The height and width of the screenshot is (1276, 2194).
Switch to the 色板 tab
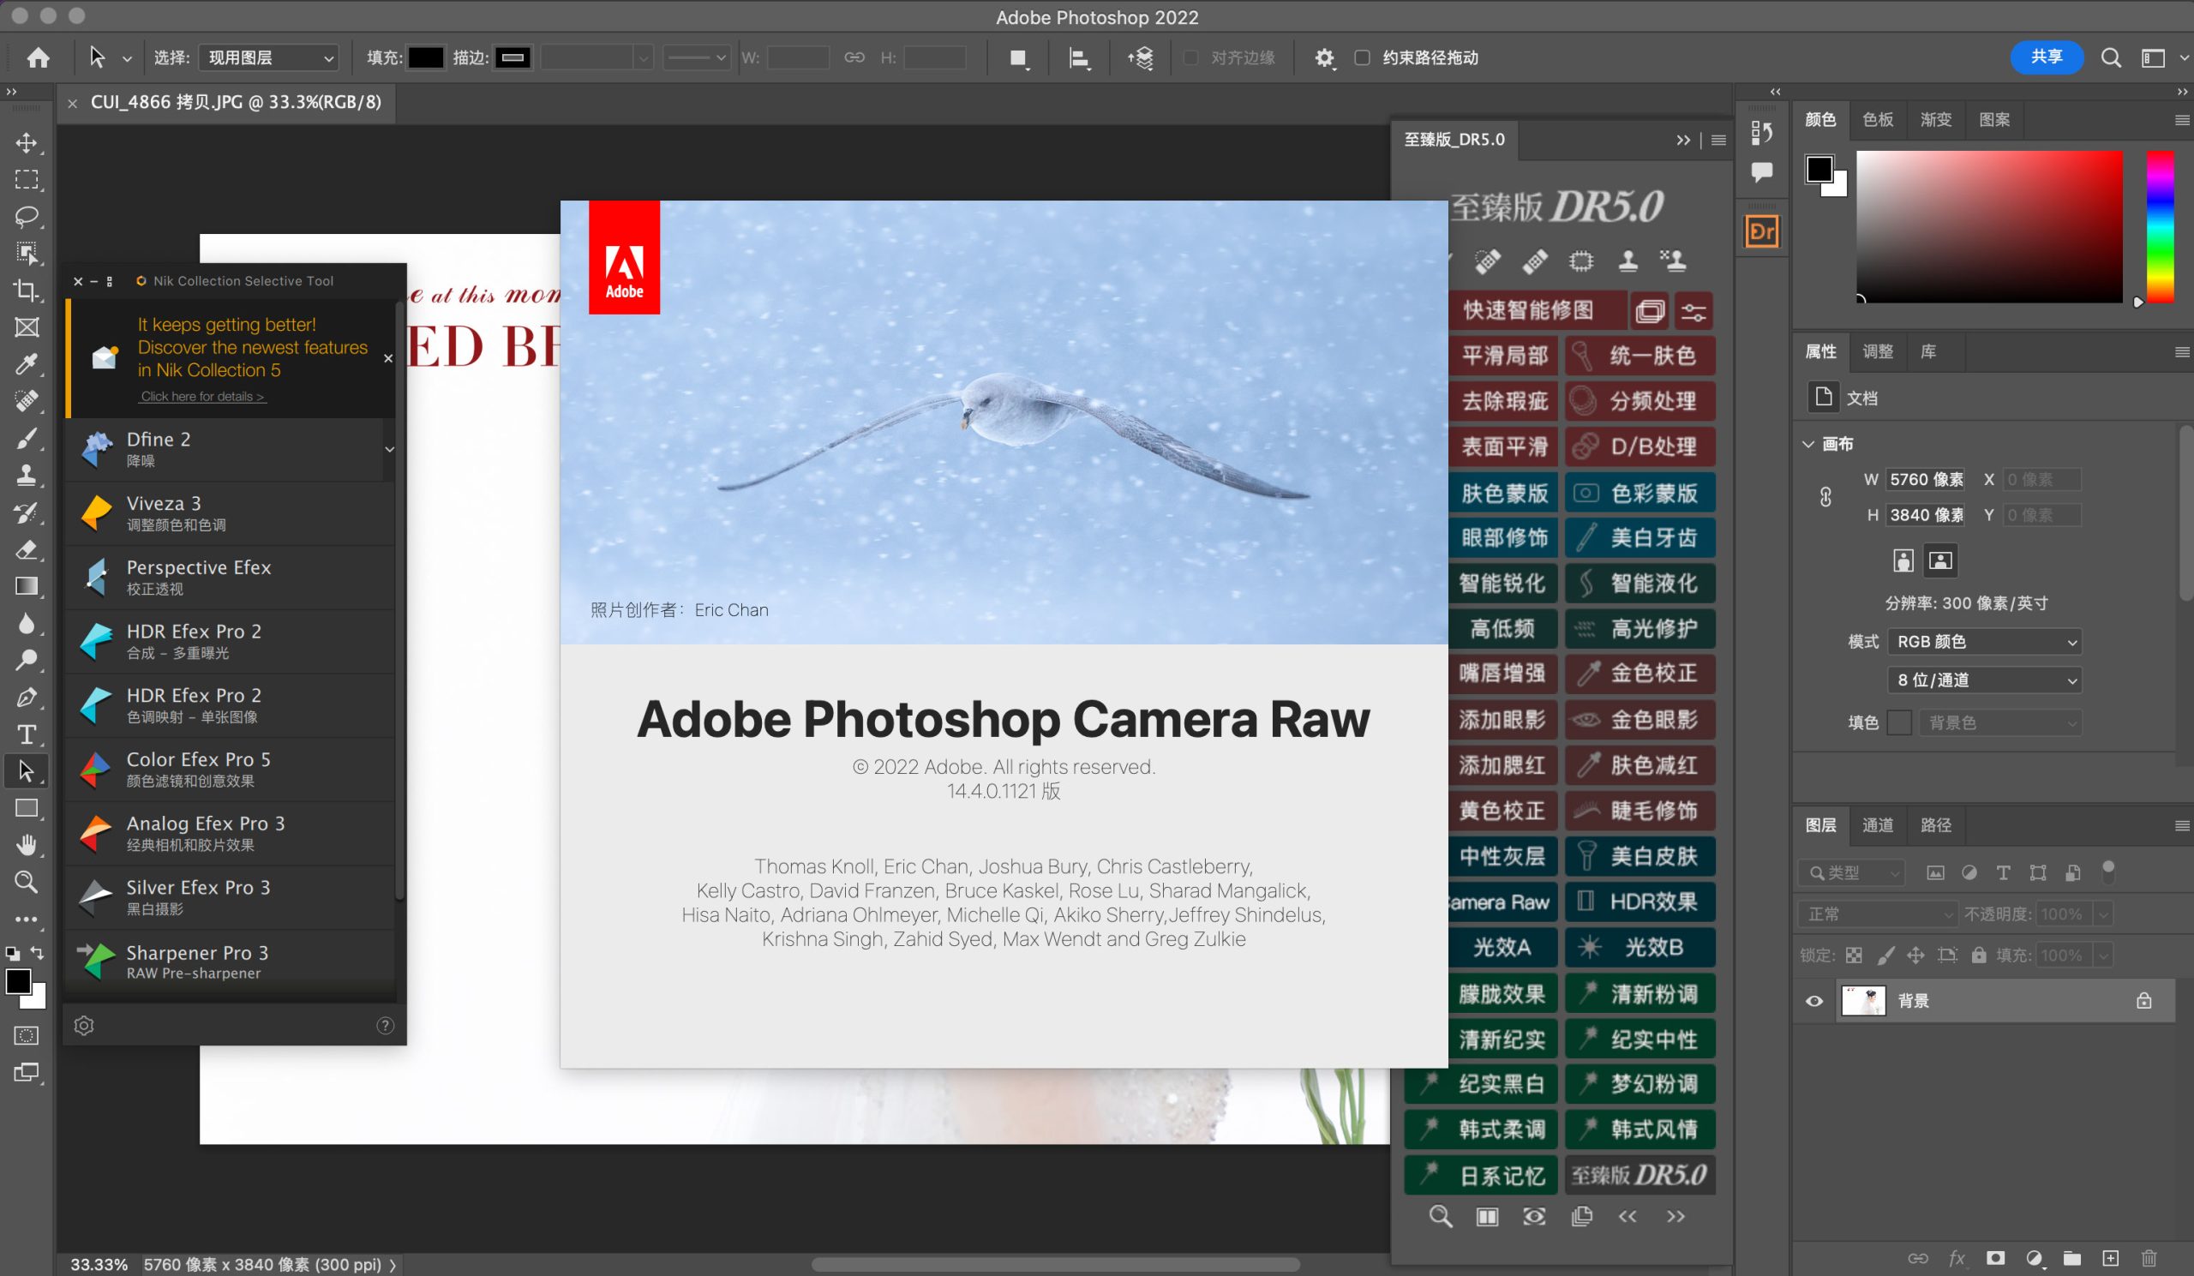[x=1877, y=119]
